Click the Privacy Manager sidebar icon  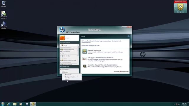[62, 64]
